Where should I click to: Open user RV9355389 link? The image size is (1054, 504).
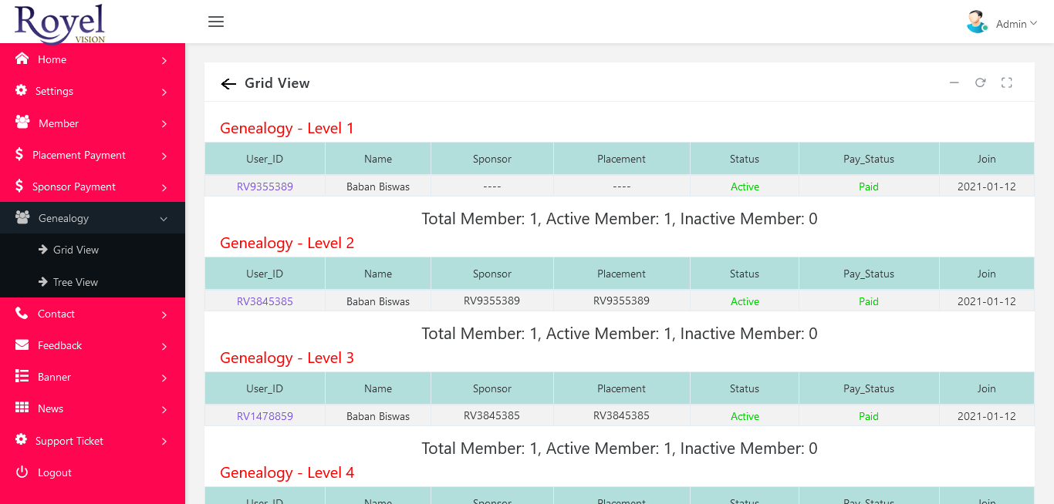coord(265,186)
